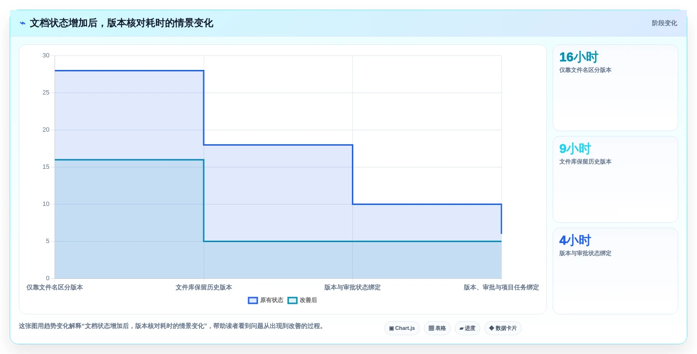Screen dimensions: 697x354
Task: Open the 4小时 data card
Action: pos(615,271)
